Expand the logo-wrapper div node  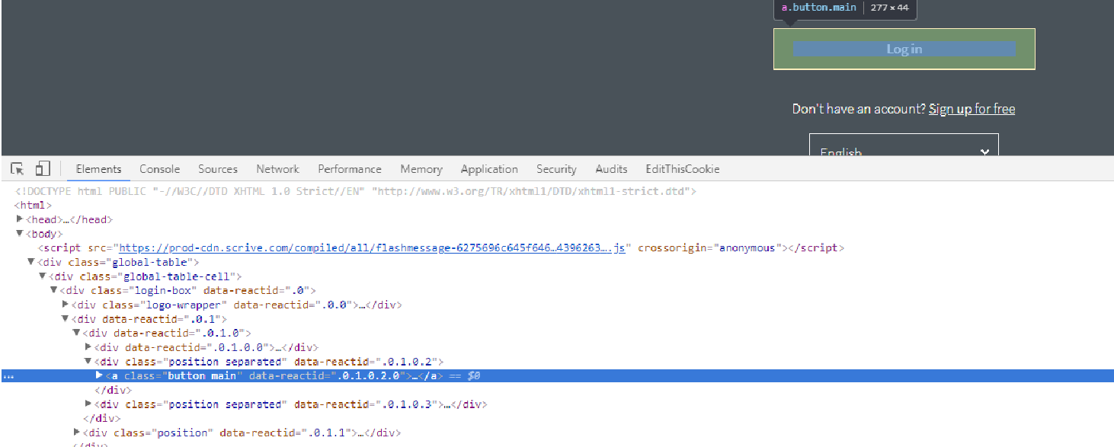[x=66, y=305]
